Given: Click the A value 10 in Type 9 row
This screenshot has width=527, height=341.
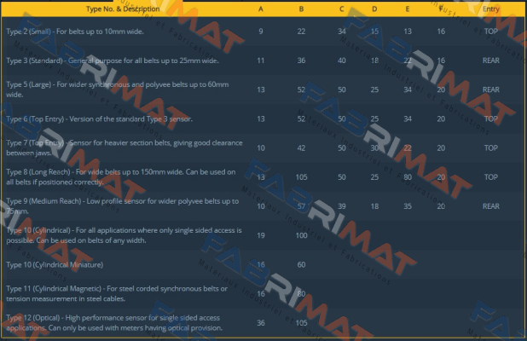Looking at the screenshot, I should click(261, 206).
